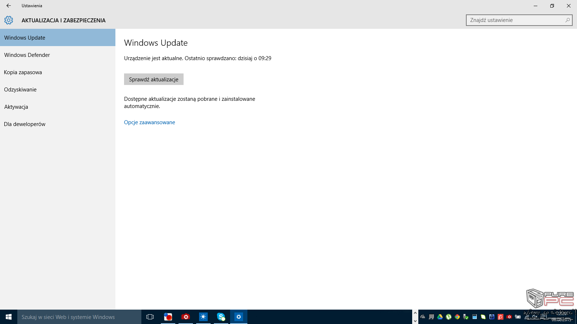Click the blue padlock tray icon
This screenshot has width=577, height=324.
pyautogui.click(x=492, y=317)
